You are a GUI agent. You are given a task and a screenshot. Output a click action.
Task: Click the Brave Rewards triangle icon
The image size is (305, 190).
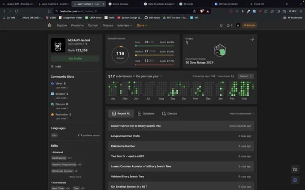tap(208, 11)
